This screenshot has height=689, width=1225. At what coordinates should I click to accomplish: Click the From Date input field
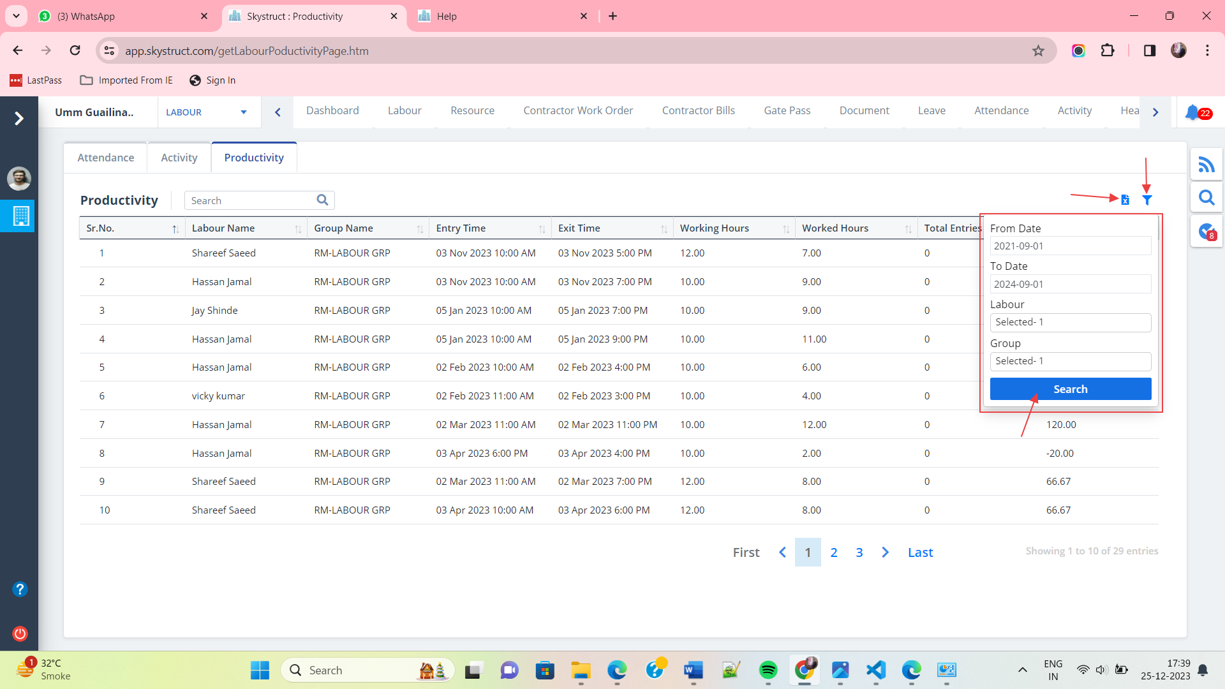[x=1070, y=246]
